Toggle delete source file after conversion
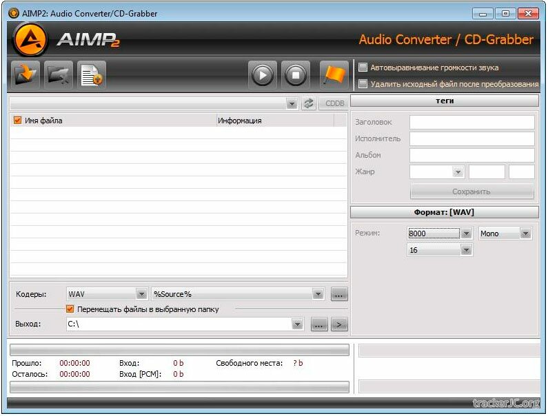 [363, 84]
